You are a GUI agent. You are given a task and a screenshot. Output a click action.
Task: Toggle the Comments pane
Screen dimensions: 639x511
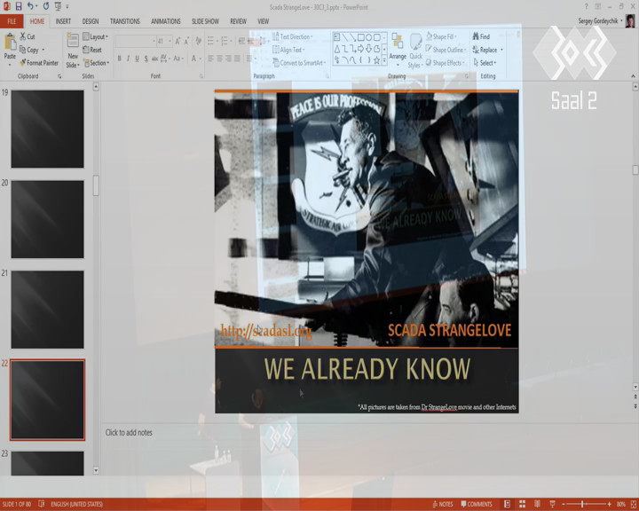tap(477, 504)
